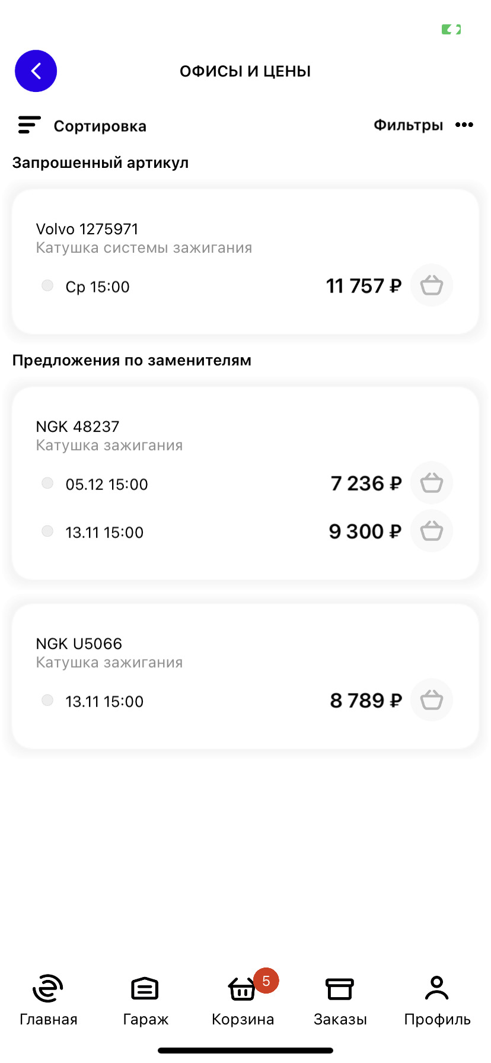491x1063 pixels.
Task: Add NGK 48237 at 7 236 ₽ to basket
Action: tap(432, 483)
